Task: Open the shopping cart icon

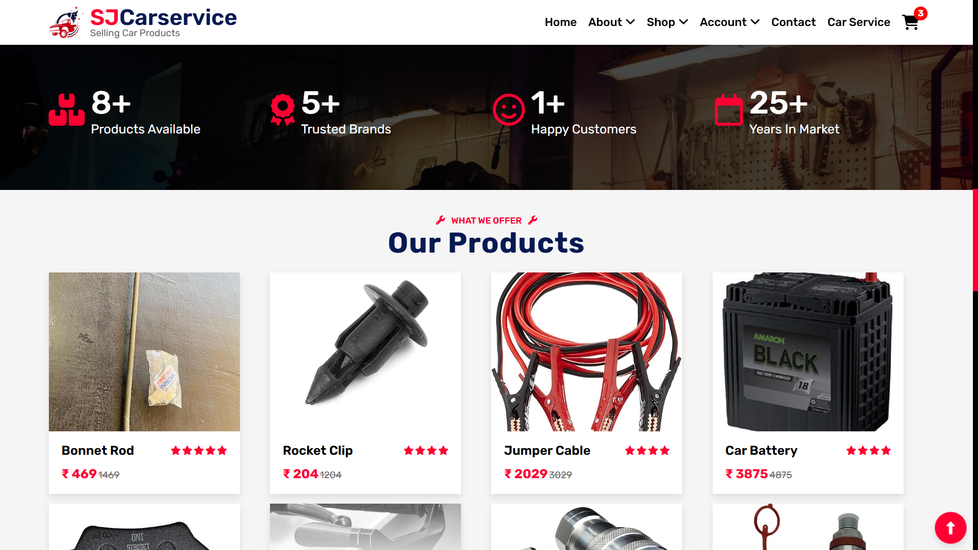Action: [910, 22]
